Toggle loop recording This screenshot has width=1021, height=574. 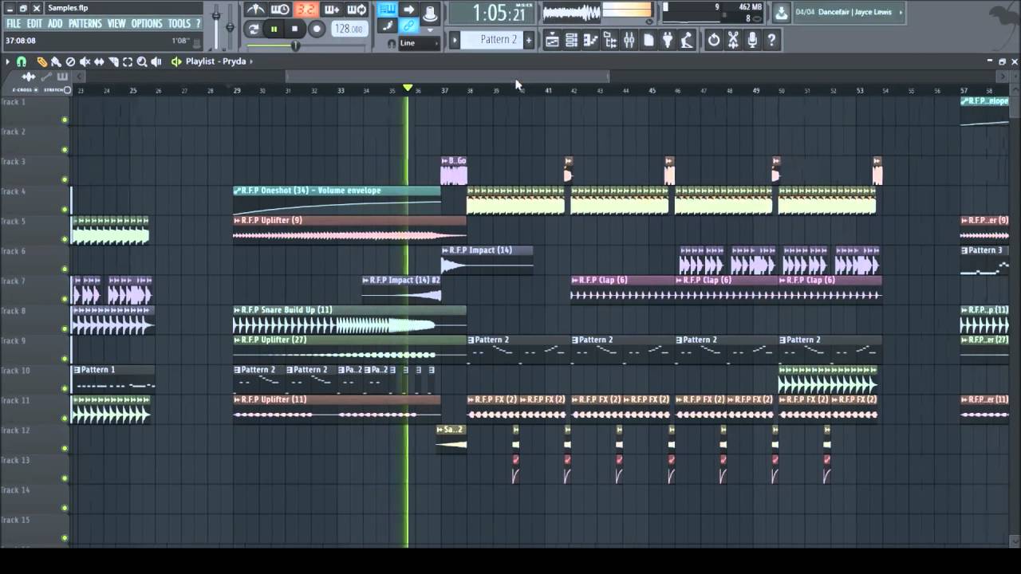click(357, 10)
